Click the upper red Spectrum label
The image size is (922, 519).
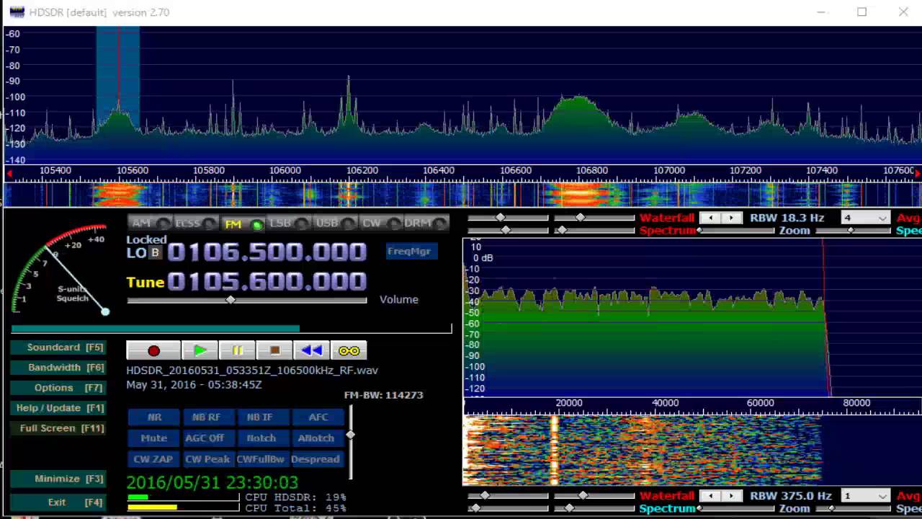point(667,231)
